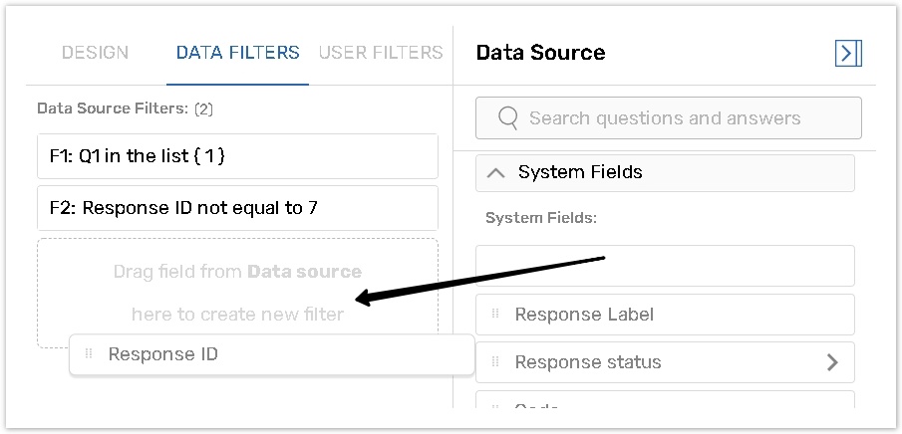Viewport: 902px width, 434px height.
Task: Open filter F2: Response ID not equal to 7
Action: [237, 208]
